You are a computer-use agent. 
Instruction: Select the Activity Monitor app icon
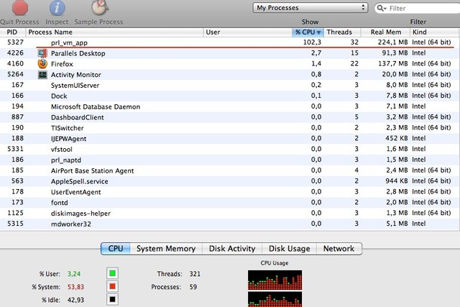click(42, 75)
